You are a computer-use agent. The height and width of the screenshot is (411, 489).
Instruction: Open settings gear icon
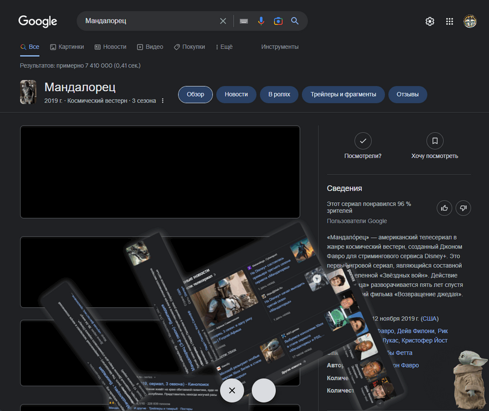tap(430, 21)
